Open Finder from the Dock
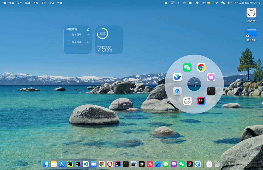Screen dimensions: 263x170 [46, 164]
